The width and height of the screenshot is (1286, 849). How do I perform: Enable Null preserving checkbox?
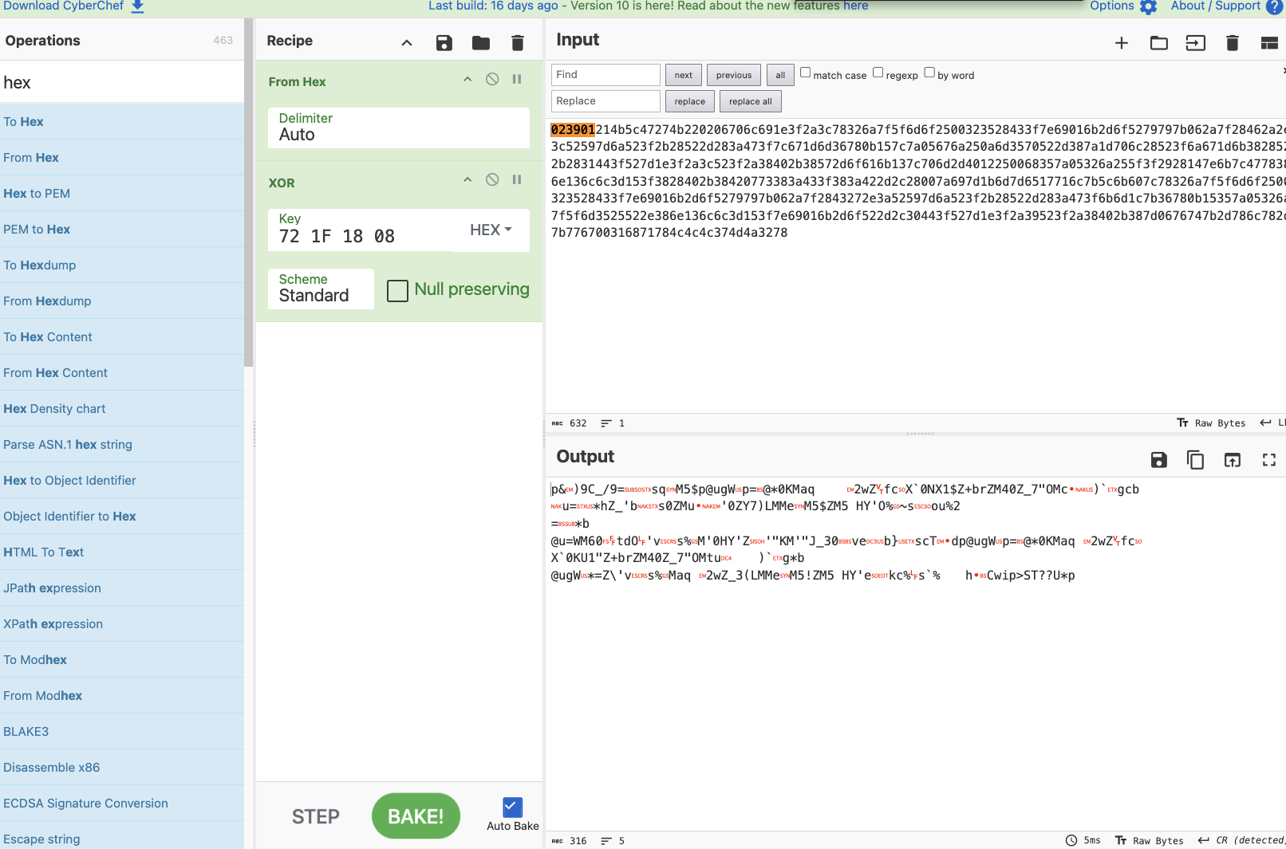coord(397,290)
